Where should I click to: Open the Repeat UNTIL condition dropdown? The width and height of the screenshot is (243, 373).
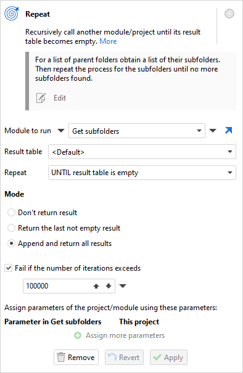[142, 173]
